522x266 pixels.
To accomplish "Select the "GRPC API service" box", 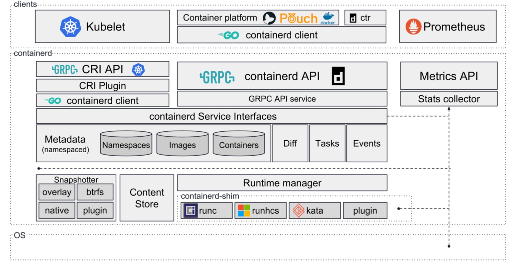I will pos(282,99).
